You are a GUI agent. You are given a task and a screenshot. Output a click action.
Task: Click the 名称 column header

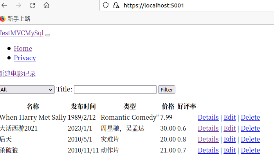(33, 106)
